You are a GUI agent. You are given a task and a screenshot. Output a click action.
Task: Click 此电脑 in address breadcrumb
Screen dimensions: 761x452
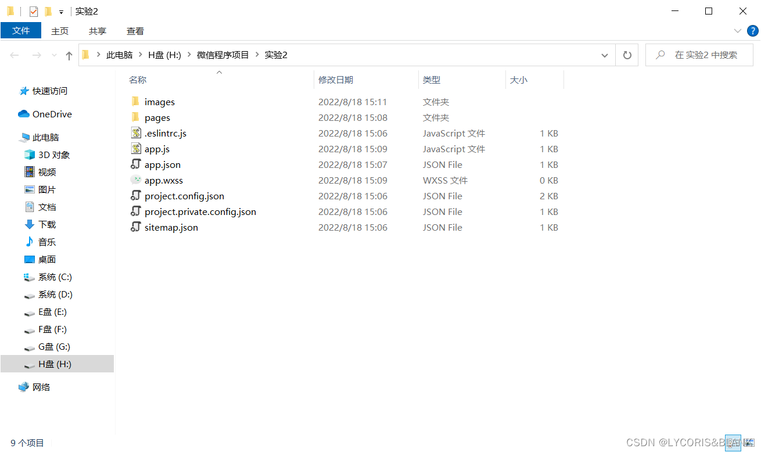(119, 55)
